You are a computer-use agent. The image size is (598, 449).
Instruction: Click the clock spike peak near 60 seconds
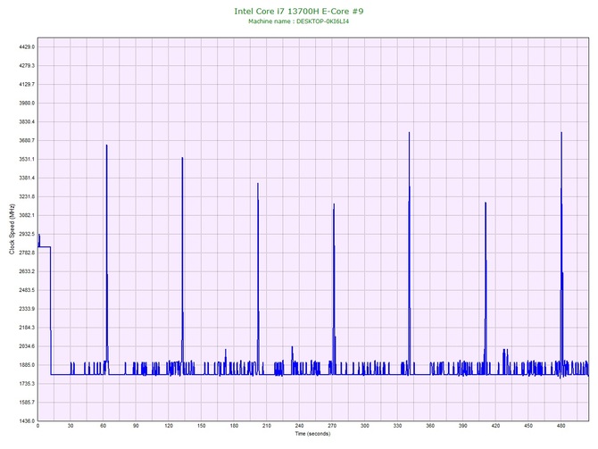(x=106, y=146)
